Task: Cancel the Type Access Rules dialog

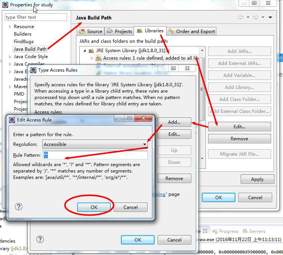Action: [174, 240]
